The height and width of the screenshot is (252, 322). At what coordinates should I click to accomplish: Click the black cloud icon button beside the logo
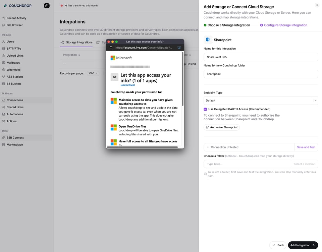[47, 6]
